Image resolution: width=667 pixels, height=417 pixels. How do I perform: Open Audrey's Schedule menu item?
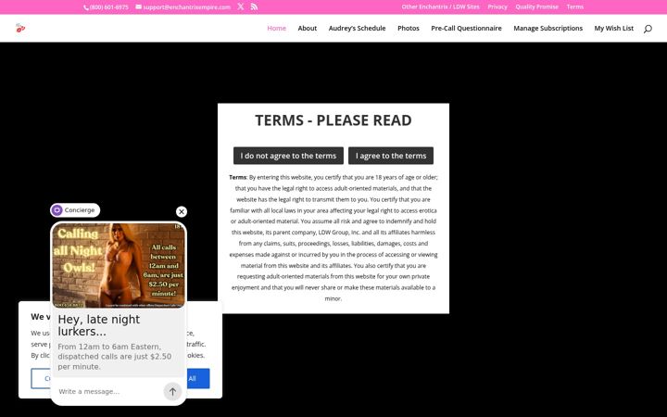point(357,28)
